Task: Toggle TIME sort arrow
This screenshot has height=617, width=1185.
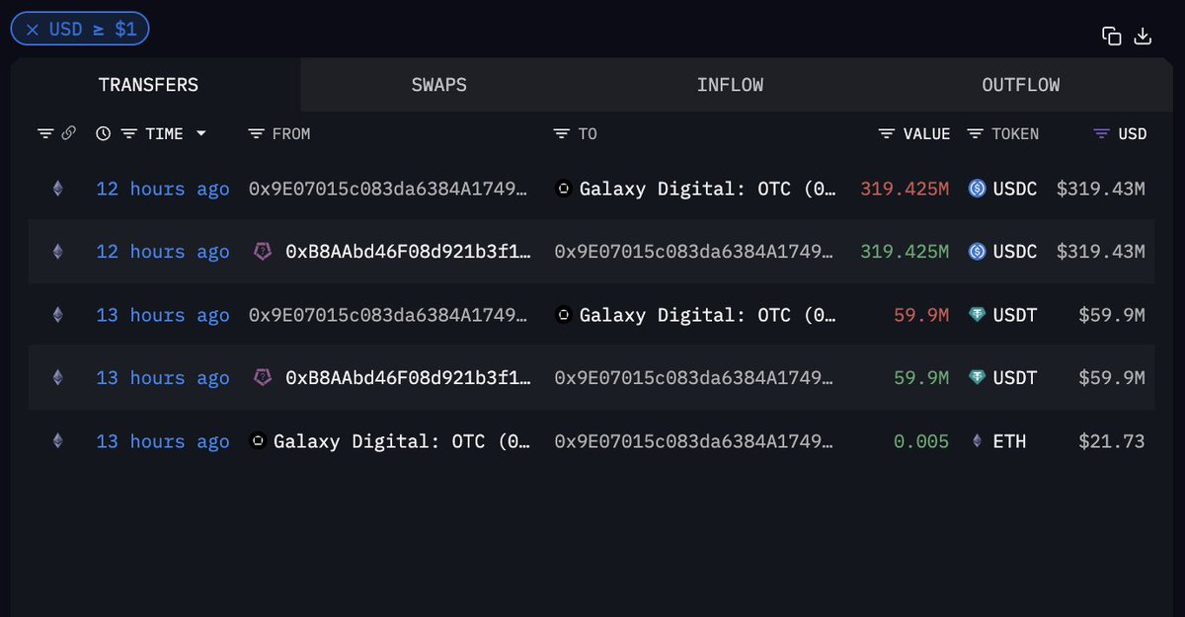Action: coord(200,133)
